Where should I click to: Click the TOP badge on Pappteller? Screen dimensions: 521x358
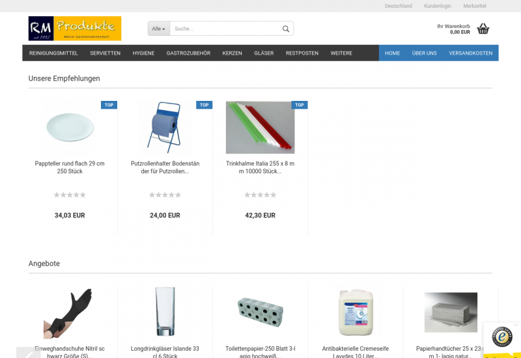pyautogui.click(x=109, y=105)
